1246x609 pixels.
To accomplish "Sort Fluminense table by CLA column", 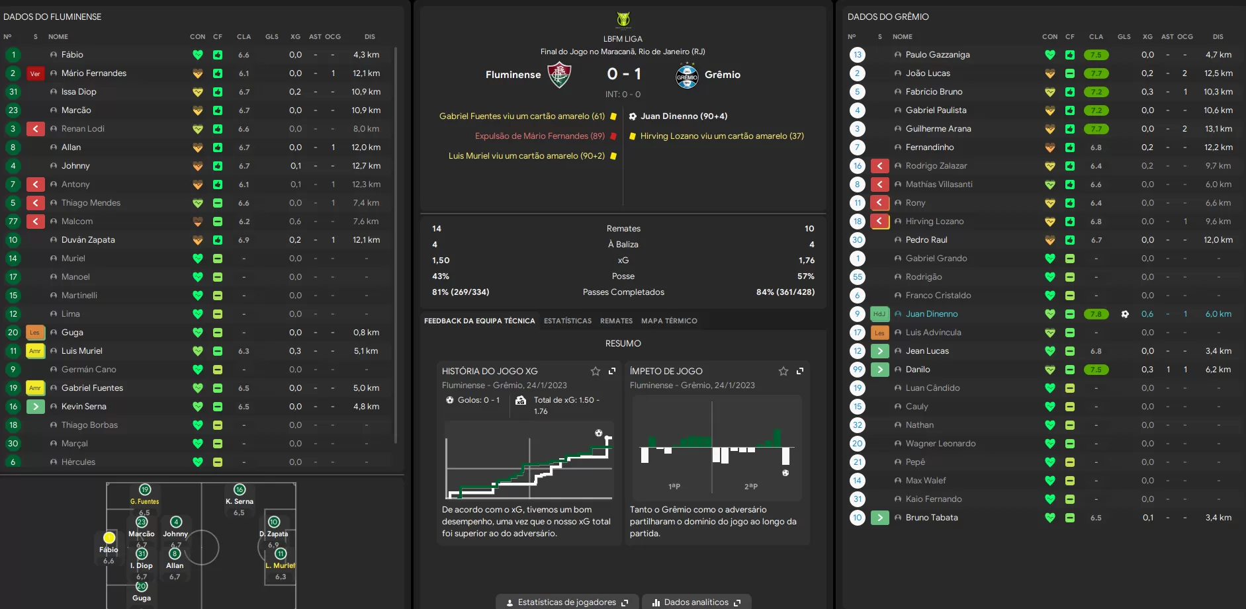I will tap(244, 37).
